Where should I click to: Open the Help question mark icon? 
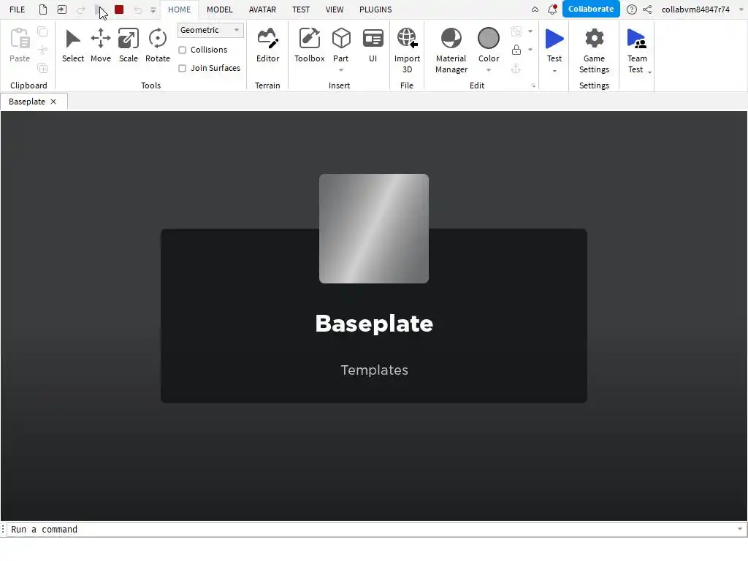click(x=632, y=9)
